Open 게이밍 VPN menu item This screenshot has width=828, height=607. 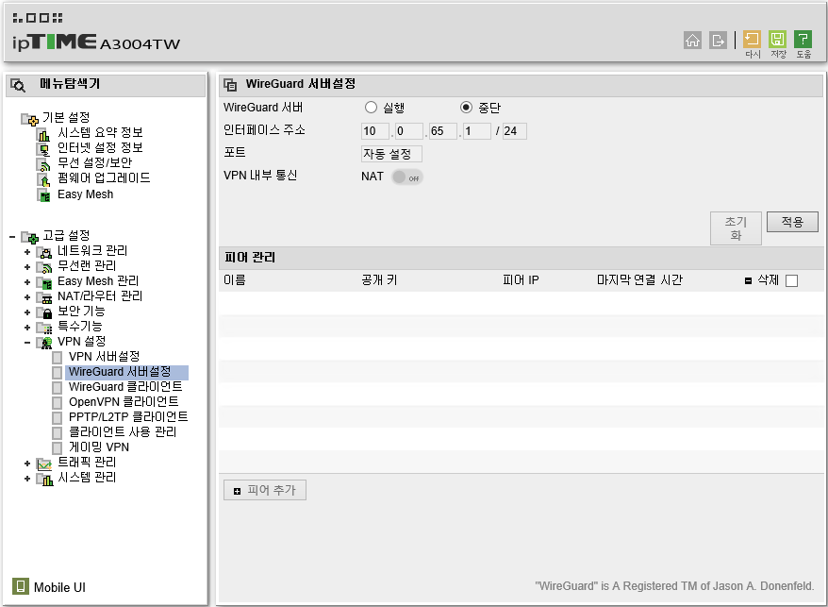[x=99, y=447]
